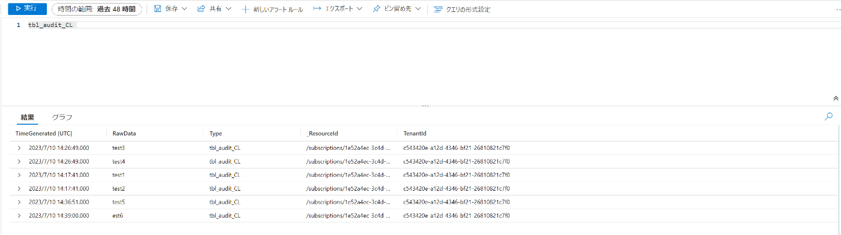Select the RawData cell est6

pyautogui.click(x=118, y=215)
